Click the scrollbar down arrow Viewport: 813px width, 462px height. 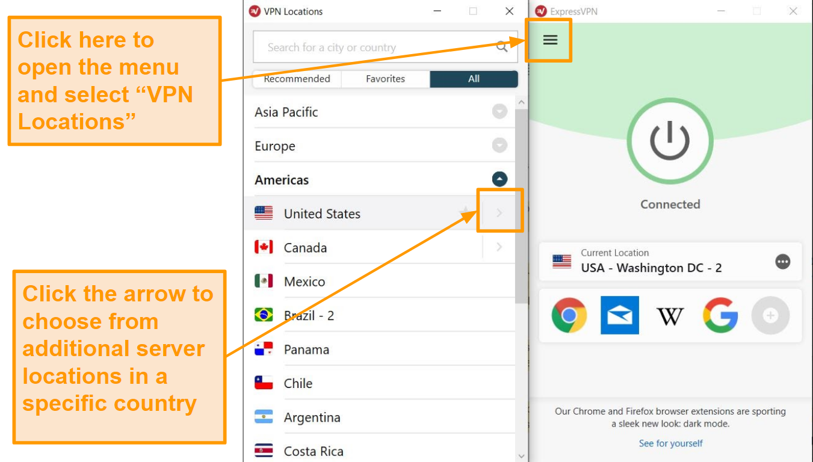pos(521,456)
